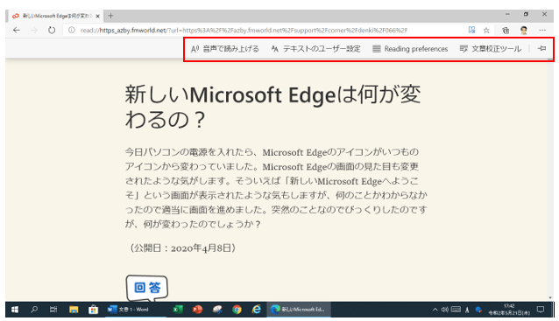Click the publish date (公開日：2020年4月8日)
Image resolution: width=559 pixels, height=321 pixels.
coord(181,248)
